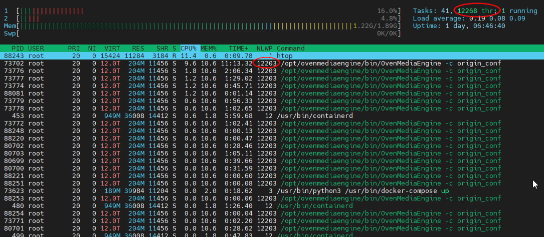Sort by the Command column header
The height and width of the screenshot is (237, 544).
click(x=291, y=48)
